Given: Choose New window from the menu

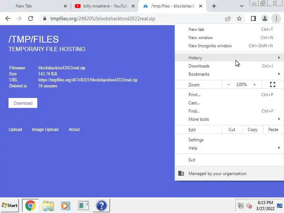Looking at the screenshot, I should 229,38.
